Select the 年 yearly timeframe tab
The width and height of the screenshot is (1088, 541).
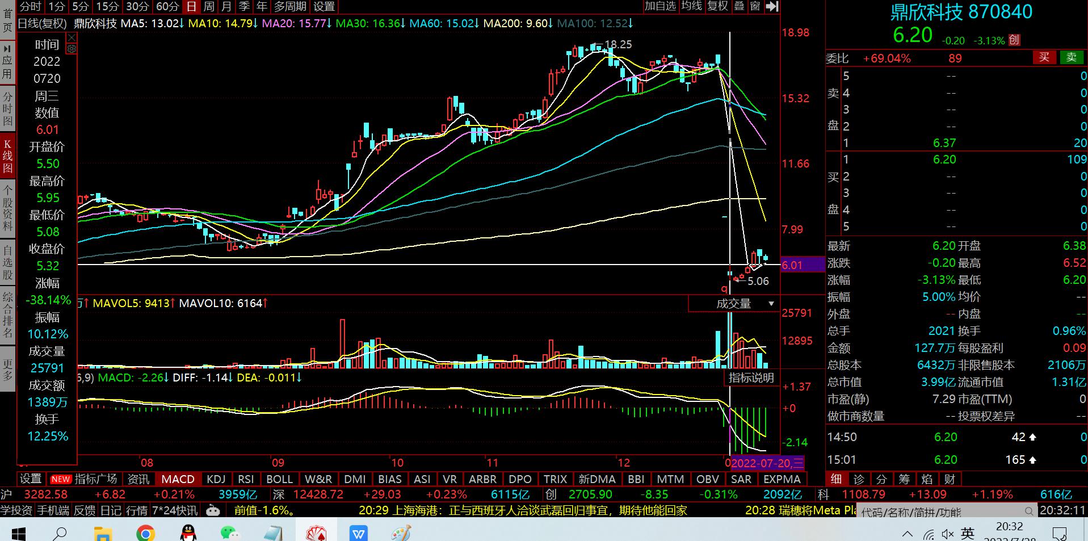pos(262,7)
